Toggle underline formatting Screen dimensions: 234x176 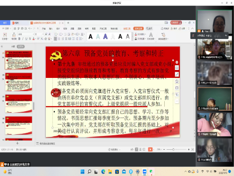(x=26, y=38)
